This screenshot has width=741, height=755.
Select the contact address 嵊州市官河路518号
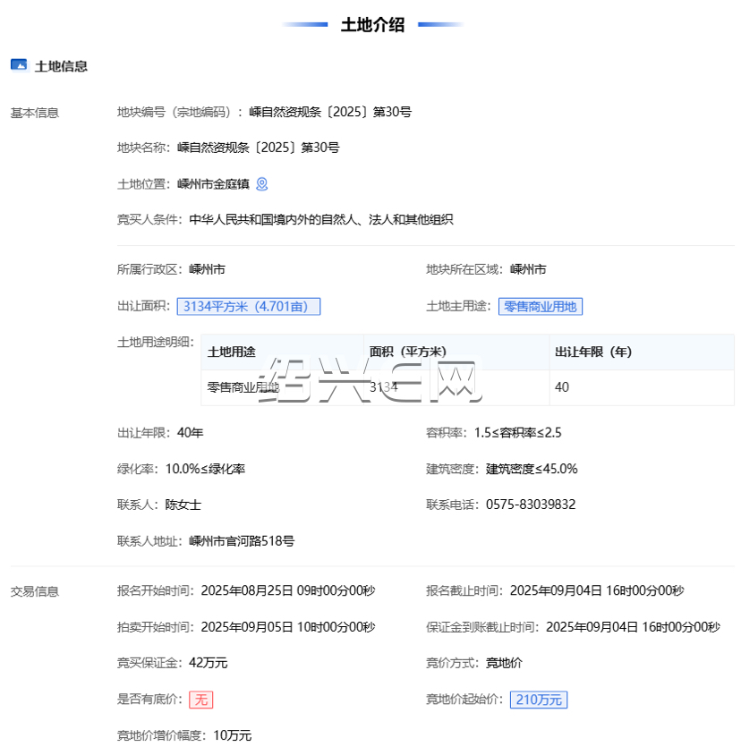coord(242,541)
